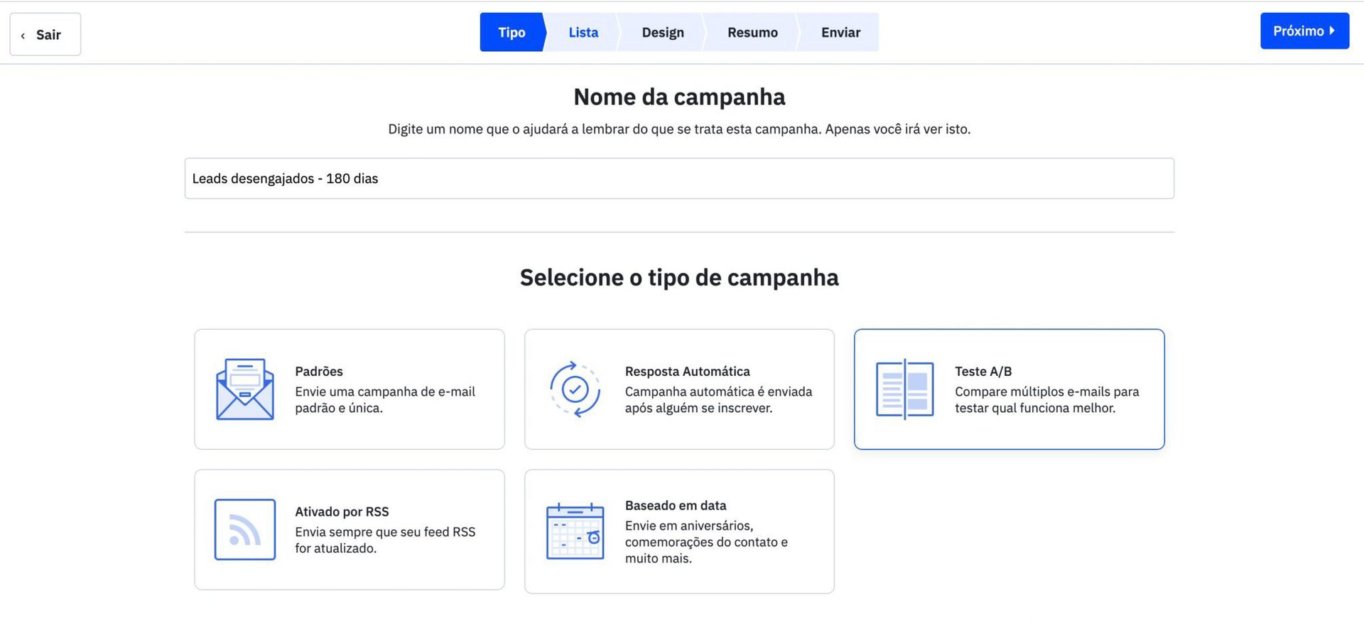Switch to the Lista step
1364x621 pixels.
pyautogui.click(x=583, y=32)
